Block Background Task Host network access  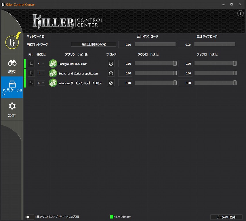[111, 64]
